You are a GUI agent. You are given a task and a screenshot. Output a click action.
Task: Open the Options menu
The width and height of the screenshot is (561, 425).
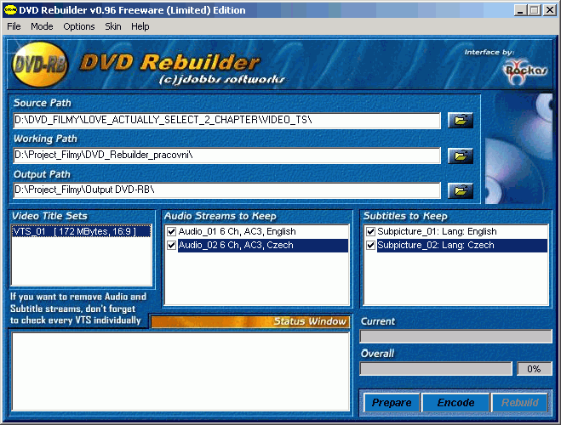click(79, 26)
